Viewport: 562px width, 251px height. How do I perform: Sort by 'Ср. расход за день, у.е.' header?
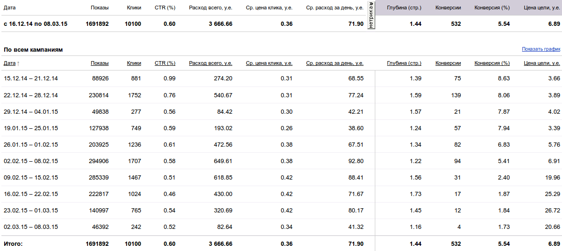pyautogui.click(x=335, y=63)
